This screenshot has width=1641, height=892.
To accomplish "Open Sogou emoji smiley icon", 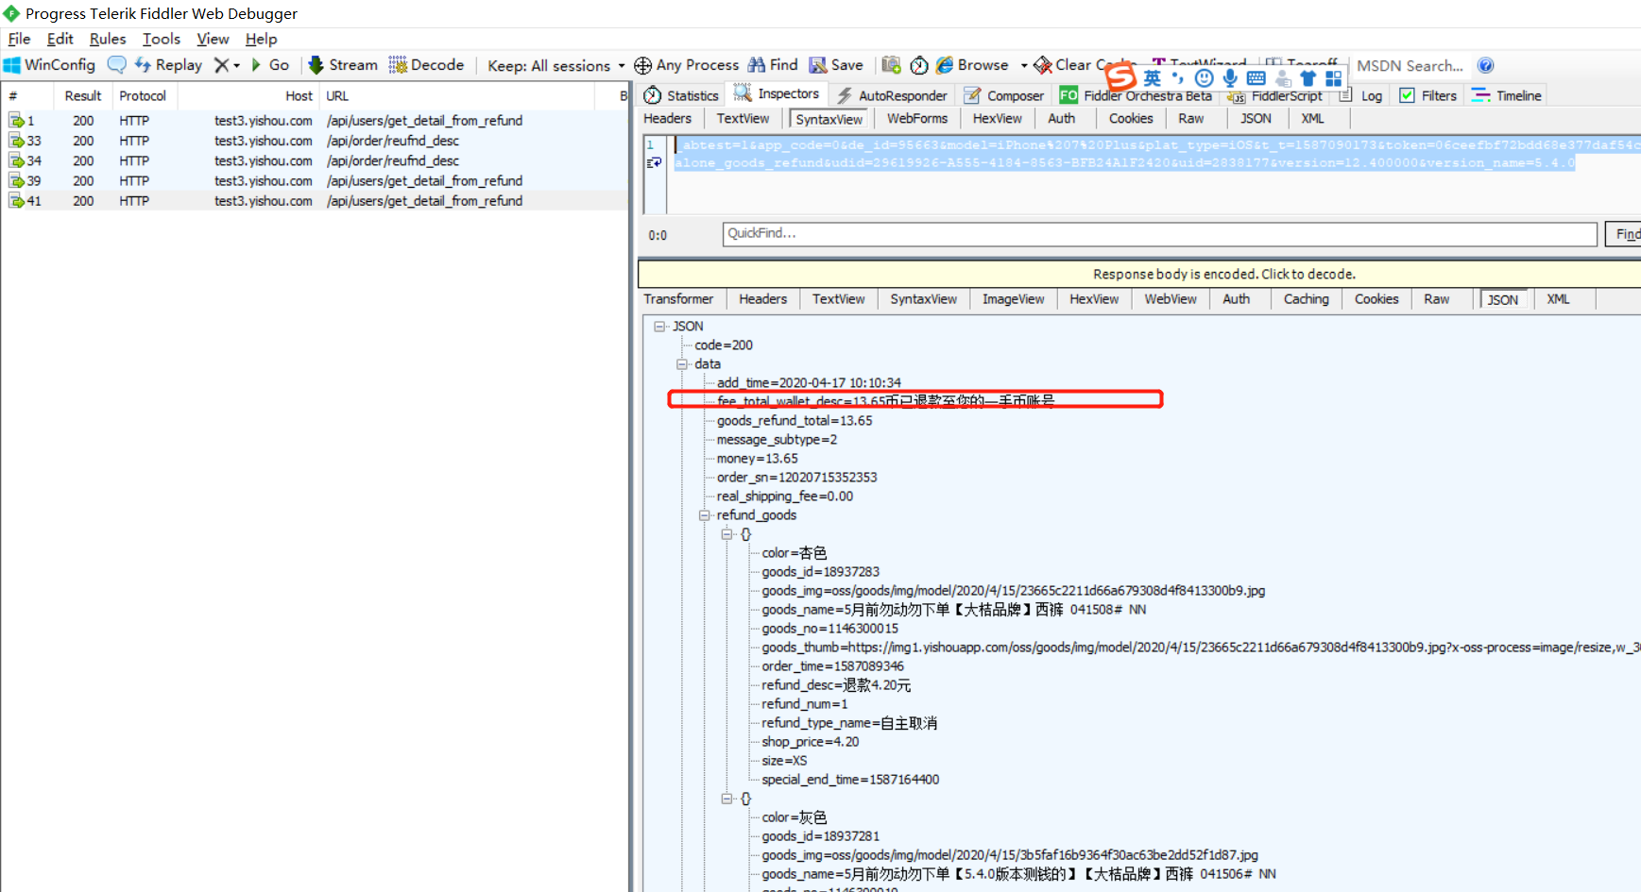I will pos(1204,78).
